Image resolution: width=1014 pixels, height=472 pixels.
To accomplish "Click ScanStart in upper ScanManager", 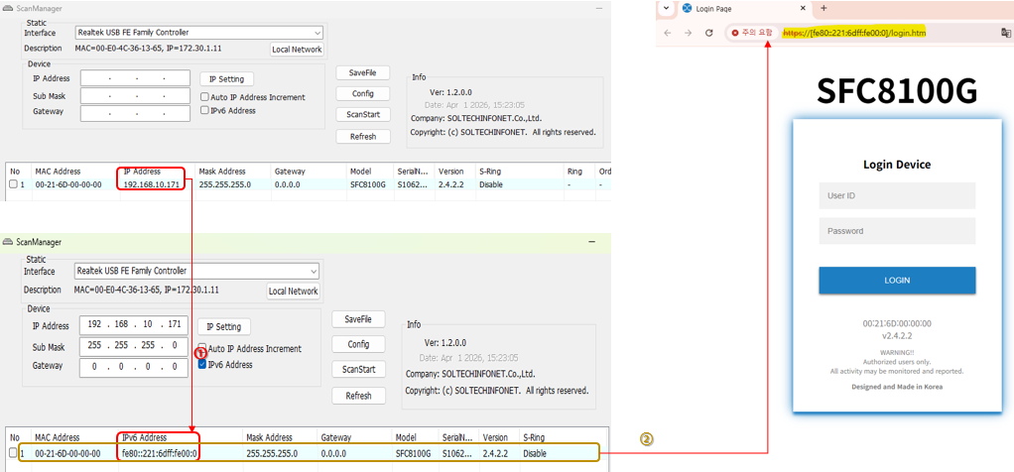I will [363, 114].
